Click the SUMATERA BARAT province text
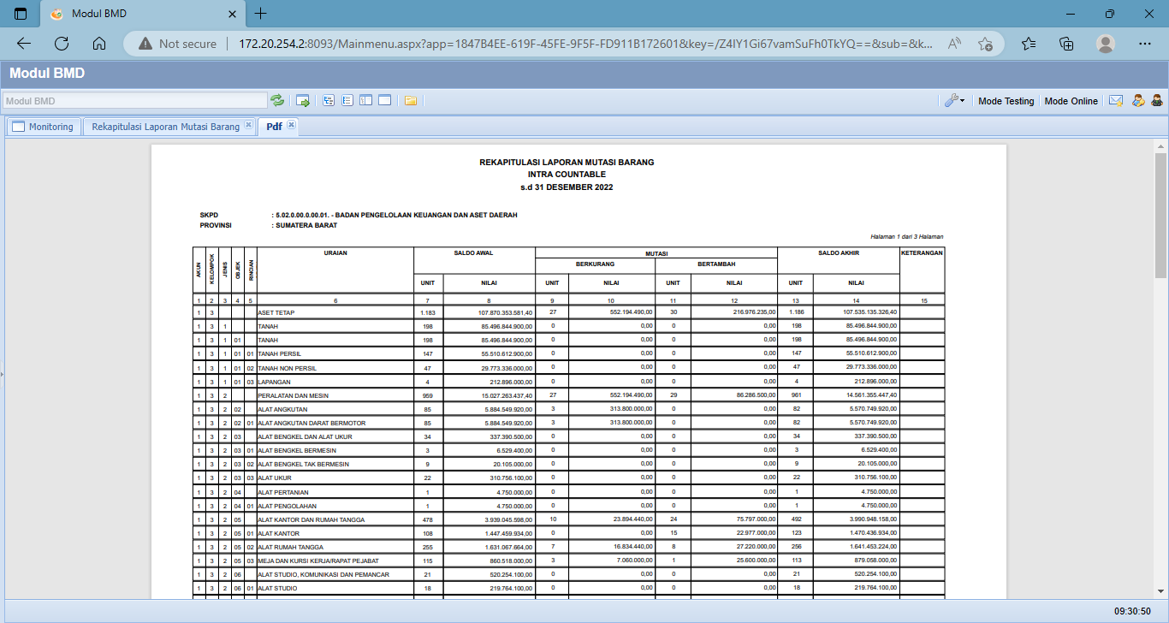The width and height of the screenshot is (1169, 623). pyautogui.click(x=306, y=226)
